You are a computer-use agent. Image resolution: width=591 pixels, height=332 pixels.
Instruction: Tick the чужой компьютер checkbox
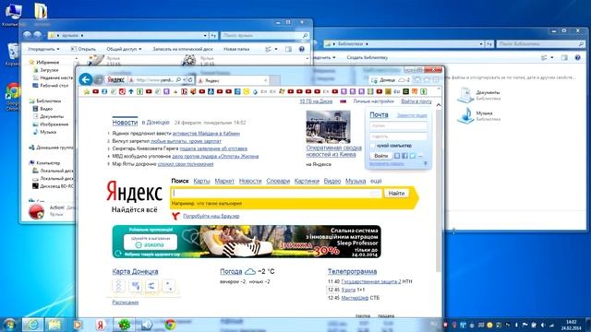point(373,146)
